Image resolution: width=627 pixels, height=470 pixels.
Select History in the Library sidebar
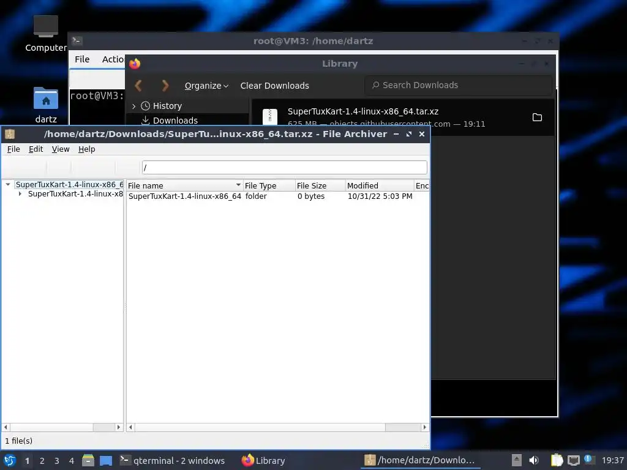click(167, 106)
